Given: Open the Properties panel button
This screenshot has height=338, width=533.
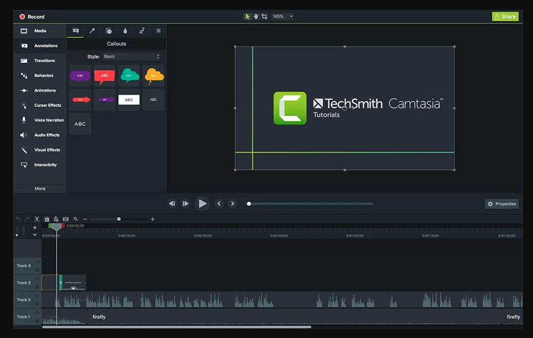Looking at the screenshot, I should tap(502, 204).
